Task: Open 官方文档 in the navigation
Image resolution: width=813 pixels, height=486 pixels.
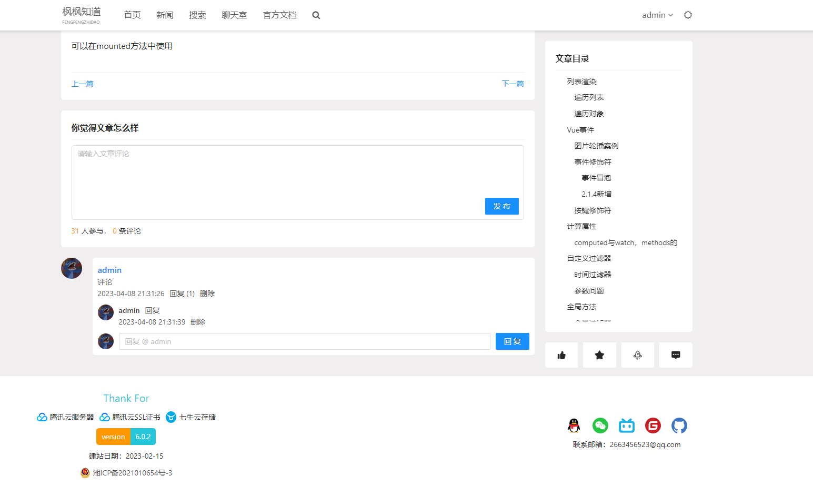Action: [279, 15]
